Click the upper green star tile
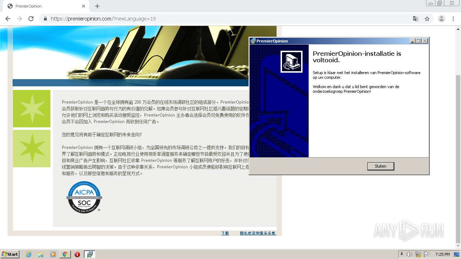Image resolution: width=461 pixels, height=259 pixels. tap(32, 109)
